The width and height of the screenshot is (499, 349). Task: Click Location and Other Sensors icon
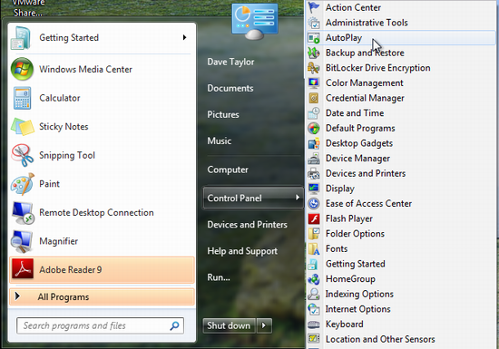(314, 339)
